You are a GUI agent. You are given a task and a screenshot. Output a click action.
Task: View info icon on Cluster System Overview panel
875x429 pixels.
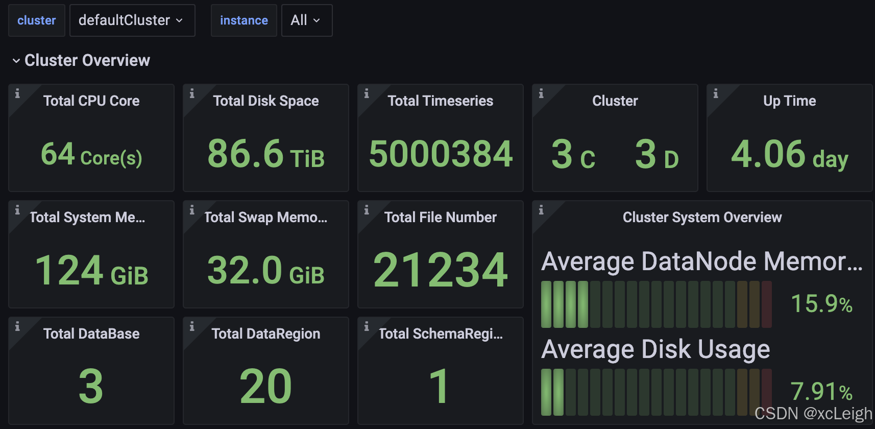541,210
